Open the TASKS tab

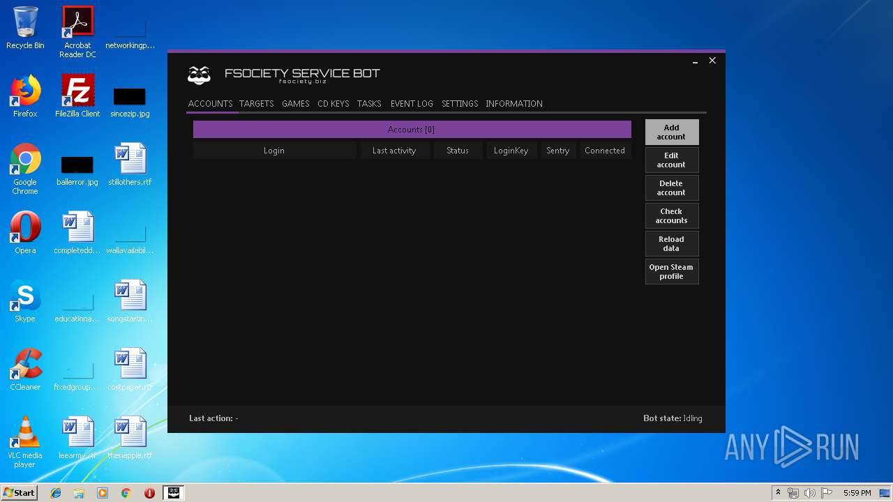[369, 104]
